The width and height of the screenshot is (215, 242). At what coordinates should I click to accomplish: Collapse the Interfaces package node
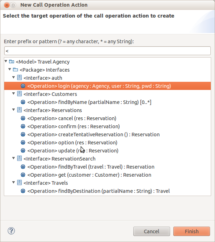click(10, 69)
